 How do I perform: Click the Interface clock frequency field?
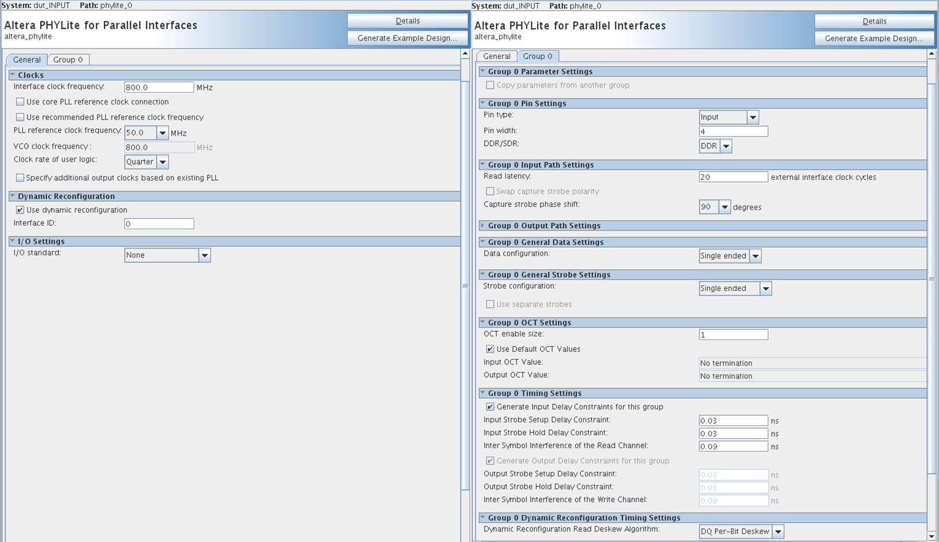159,87
